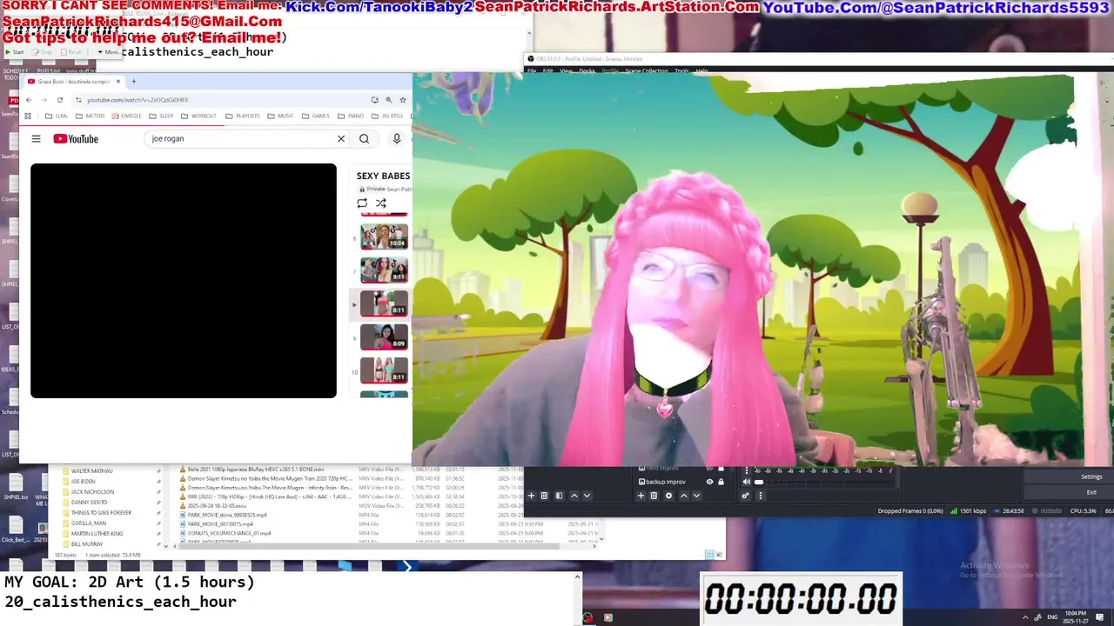Play the playlist video with 9:11 duration
This screenshot has height=626, width=1114.
coord(384,270)
